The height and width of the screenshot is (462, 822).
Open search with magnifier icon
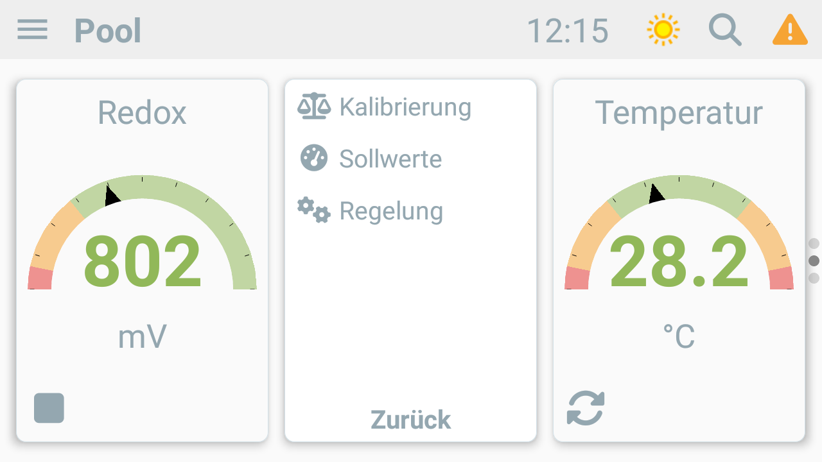pos(725,30)
